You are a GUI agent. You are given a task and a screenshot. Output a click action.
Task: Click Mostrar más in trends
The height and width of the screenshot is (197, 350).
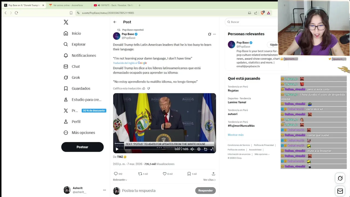(236, 135)
